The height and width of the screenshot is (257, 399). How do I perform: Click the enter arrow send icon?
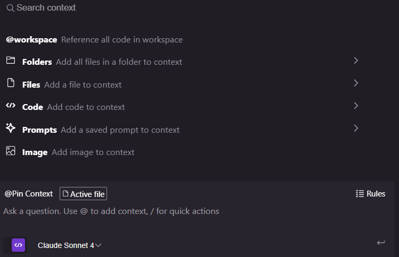coord(381,243)
